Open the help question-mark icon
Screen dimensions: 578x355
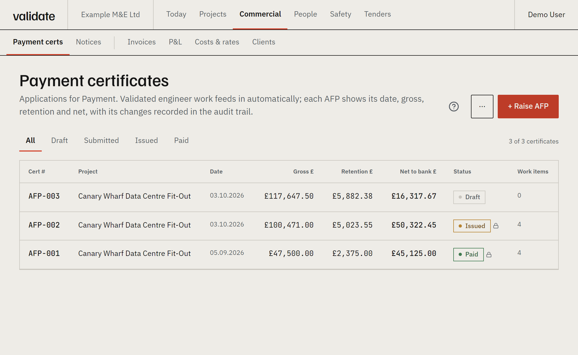(454, 107)
